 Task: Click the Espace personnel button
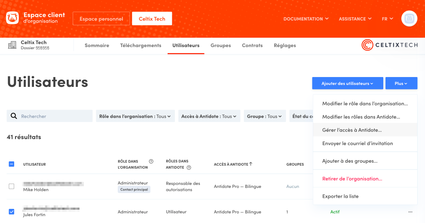pos(101,19)
